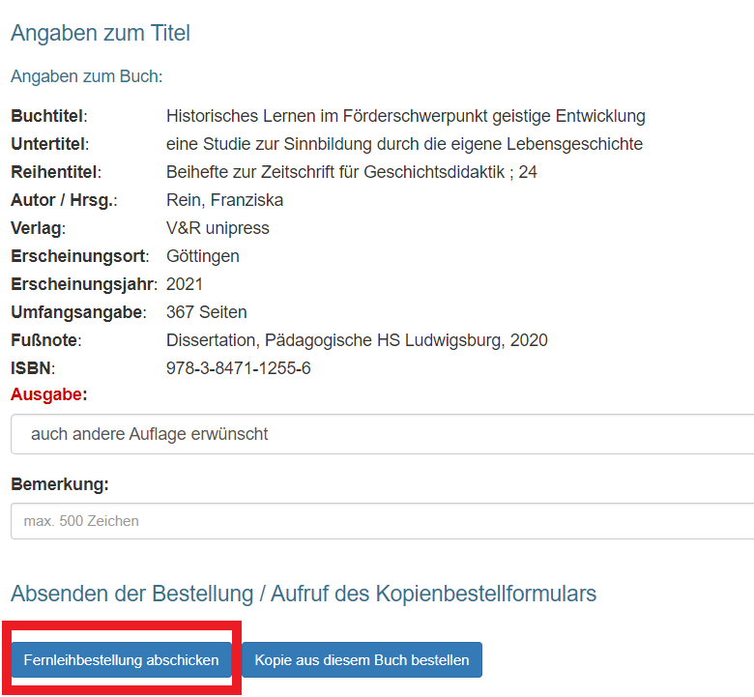This screenshot has height=697, width=754.
Task: Select the ISBN number 978-3-8471-1255-6
Action: tap(239, 368)
